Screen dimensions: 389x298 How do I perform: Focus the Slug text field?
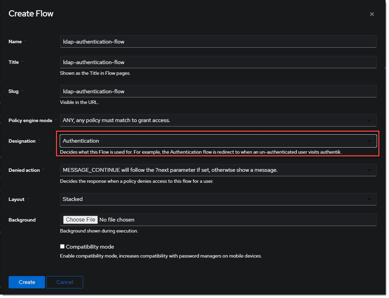(218, 91)
